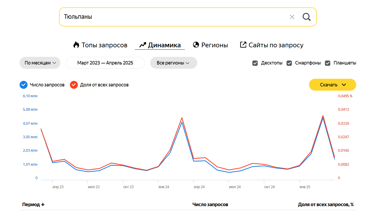The height and width of the screenshot is (213, 384).
Task: Click the globe icon for Регионы
Action: 196,45
